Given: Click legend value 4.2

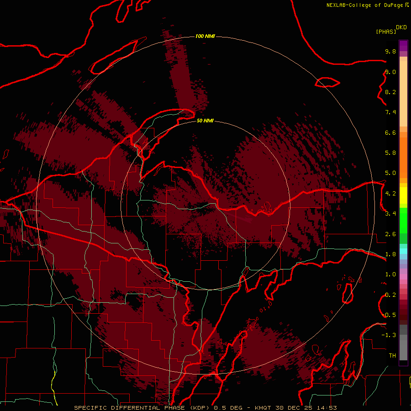Looking at the screenshot, I should click(x=390, y=194).
